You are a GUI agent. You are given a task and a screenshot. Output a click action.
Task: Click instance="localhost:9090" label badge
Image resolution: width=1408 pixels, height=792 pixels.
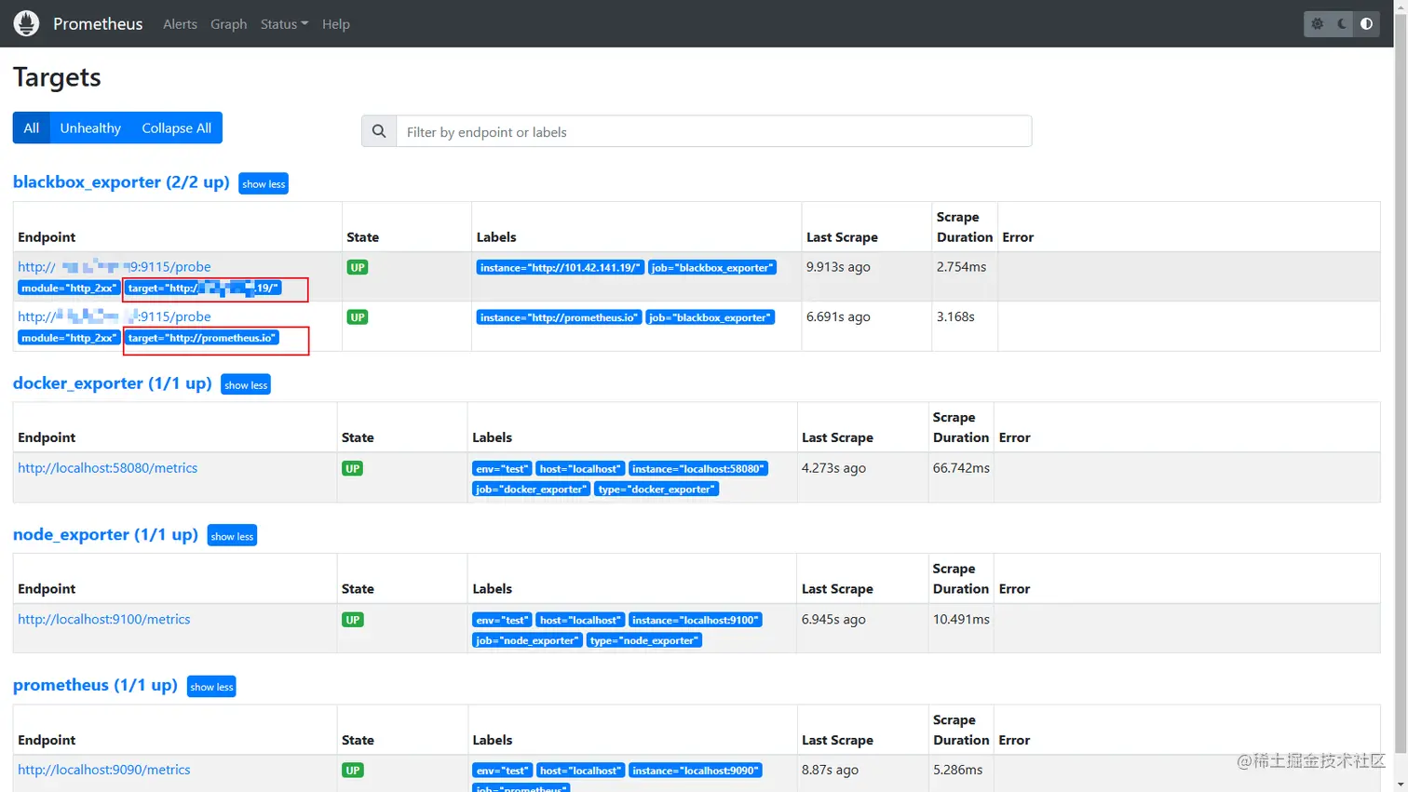point(695,771)
